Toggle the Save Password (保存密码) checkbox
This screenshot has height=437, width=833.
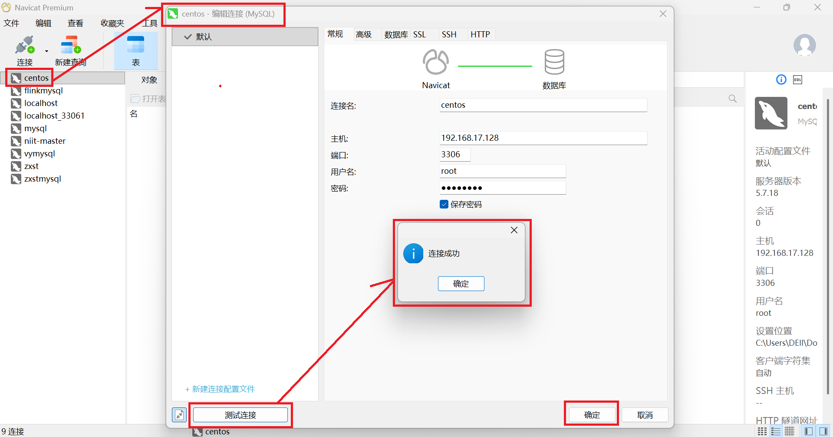pos(444,204)
